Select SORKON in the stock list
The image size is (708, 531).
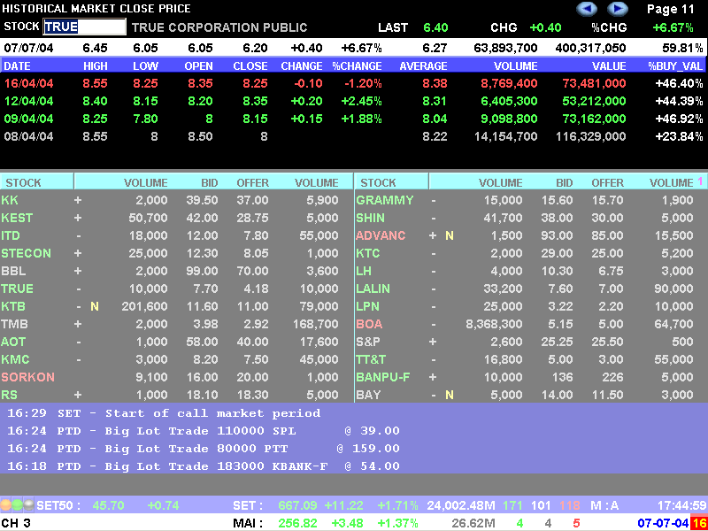pos(27,377)
